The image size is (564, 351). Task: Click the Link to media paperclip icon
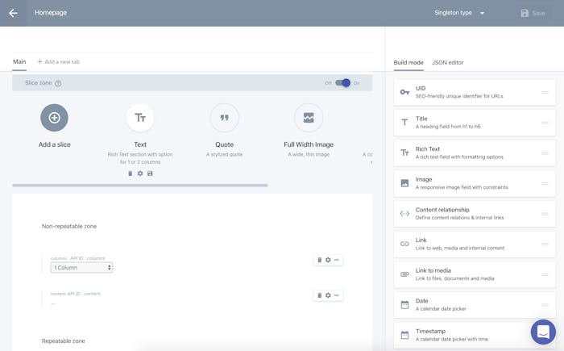pos(404,274)
